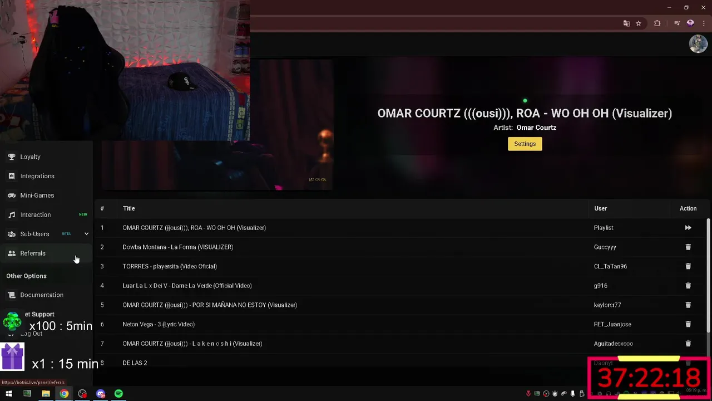
Task: Go to Integrations in the sidebar
Action: (x=46, y=176)
